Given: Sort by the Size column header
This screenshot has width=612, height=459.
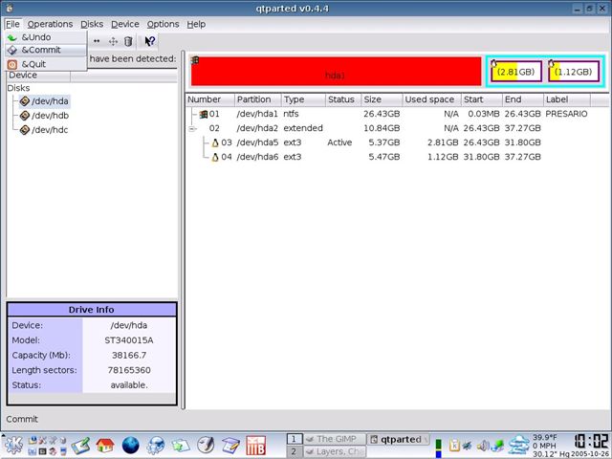Looking at the screenshot, I should pyautogui.click(x=382, y=99).
